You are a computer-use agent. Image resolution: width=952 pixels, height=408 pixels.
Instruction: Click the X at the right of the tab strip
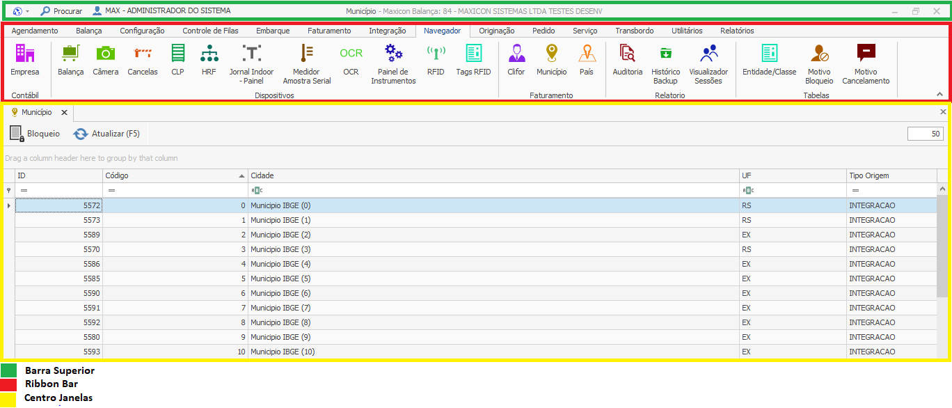click(943, 111)
